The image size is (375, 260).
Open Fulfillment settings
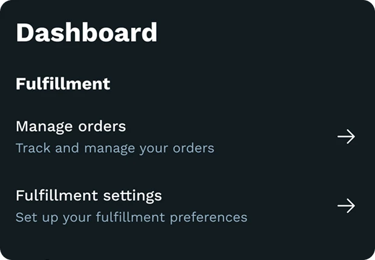[x=88, y=196]
